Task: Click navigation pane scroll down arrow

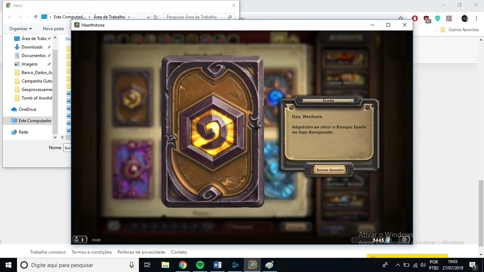Action: pos(55,137)
